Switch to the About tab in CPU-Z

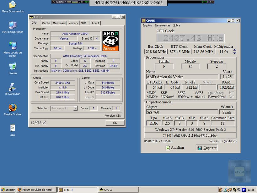pos(95,23)
